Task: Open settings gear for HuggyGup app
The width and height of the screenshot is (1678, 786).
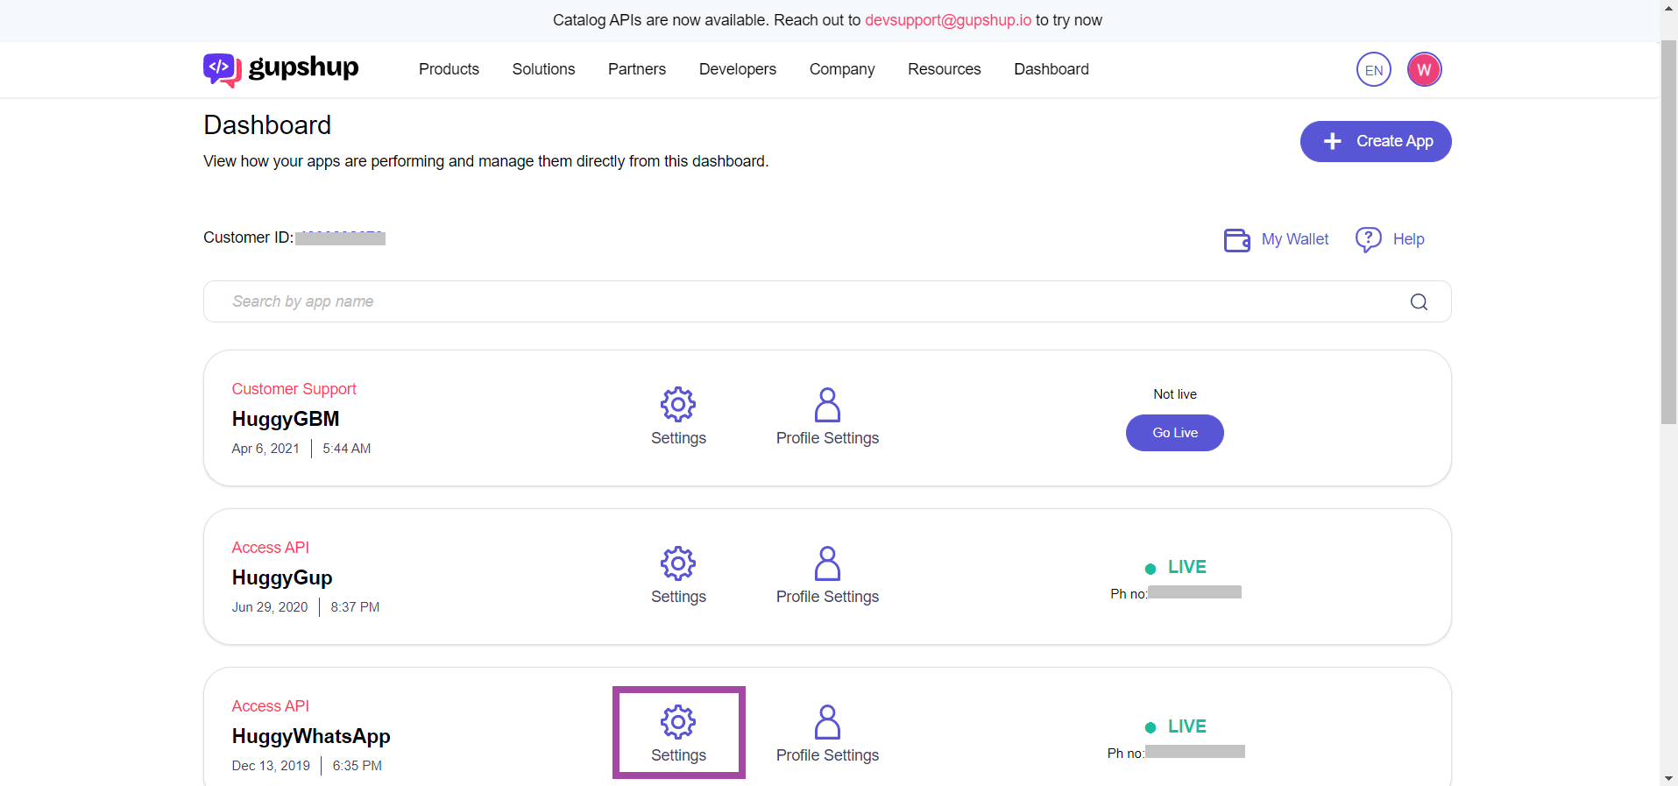Action: click(x=678, y=563)
